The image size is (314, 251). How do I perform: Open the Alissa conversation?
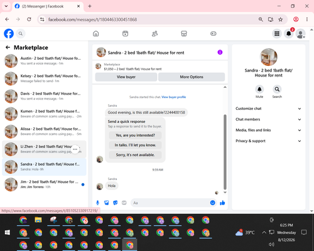pos(44,131)
